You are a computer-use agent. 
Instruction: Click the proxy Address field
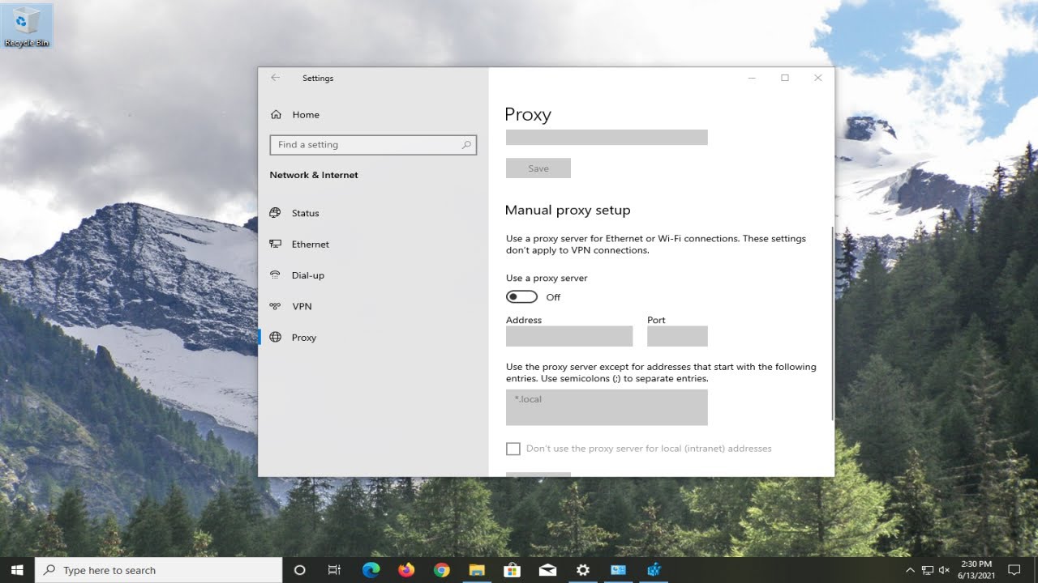pos(569,336)
